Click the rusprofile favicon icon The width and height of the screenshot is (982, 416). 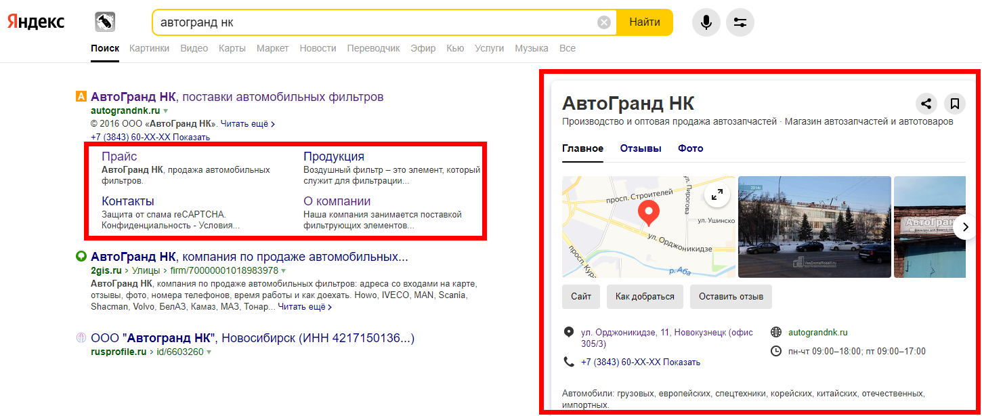point(81,337)
